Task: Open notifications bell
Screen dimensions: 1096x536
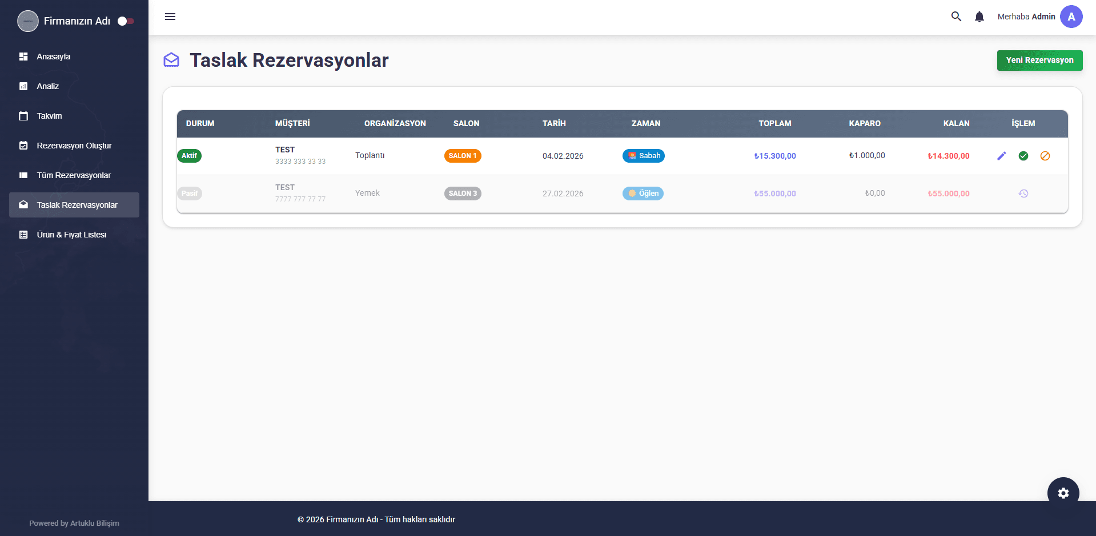Action: click(979, 17)
